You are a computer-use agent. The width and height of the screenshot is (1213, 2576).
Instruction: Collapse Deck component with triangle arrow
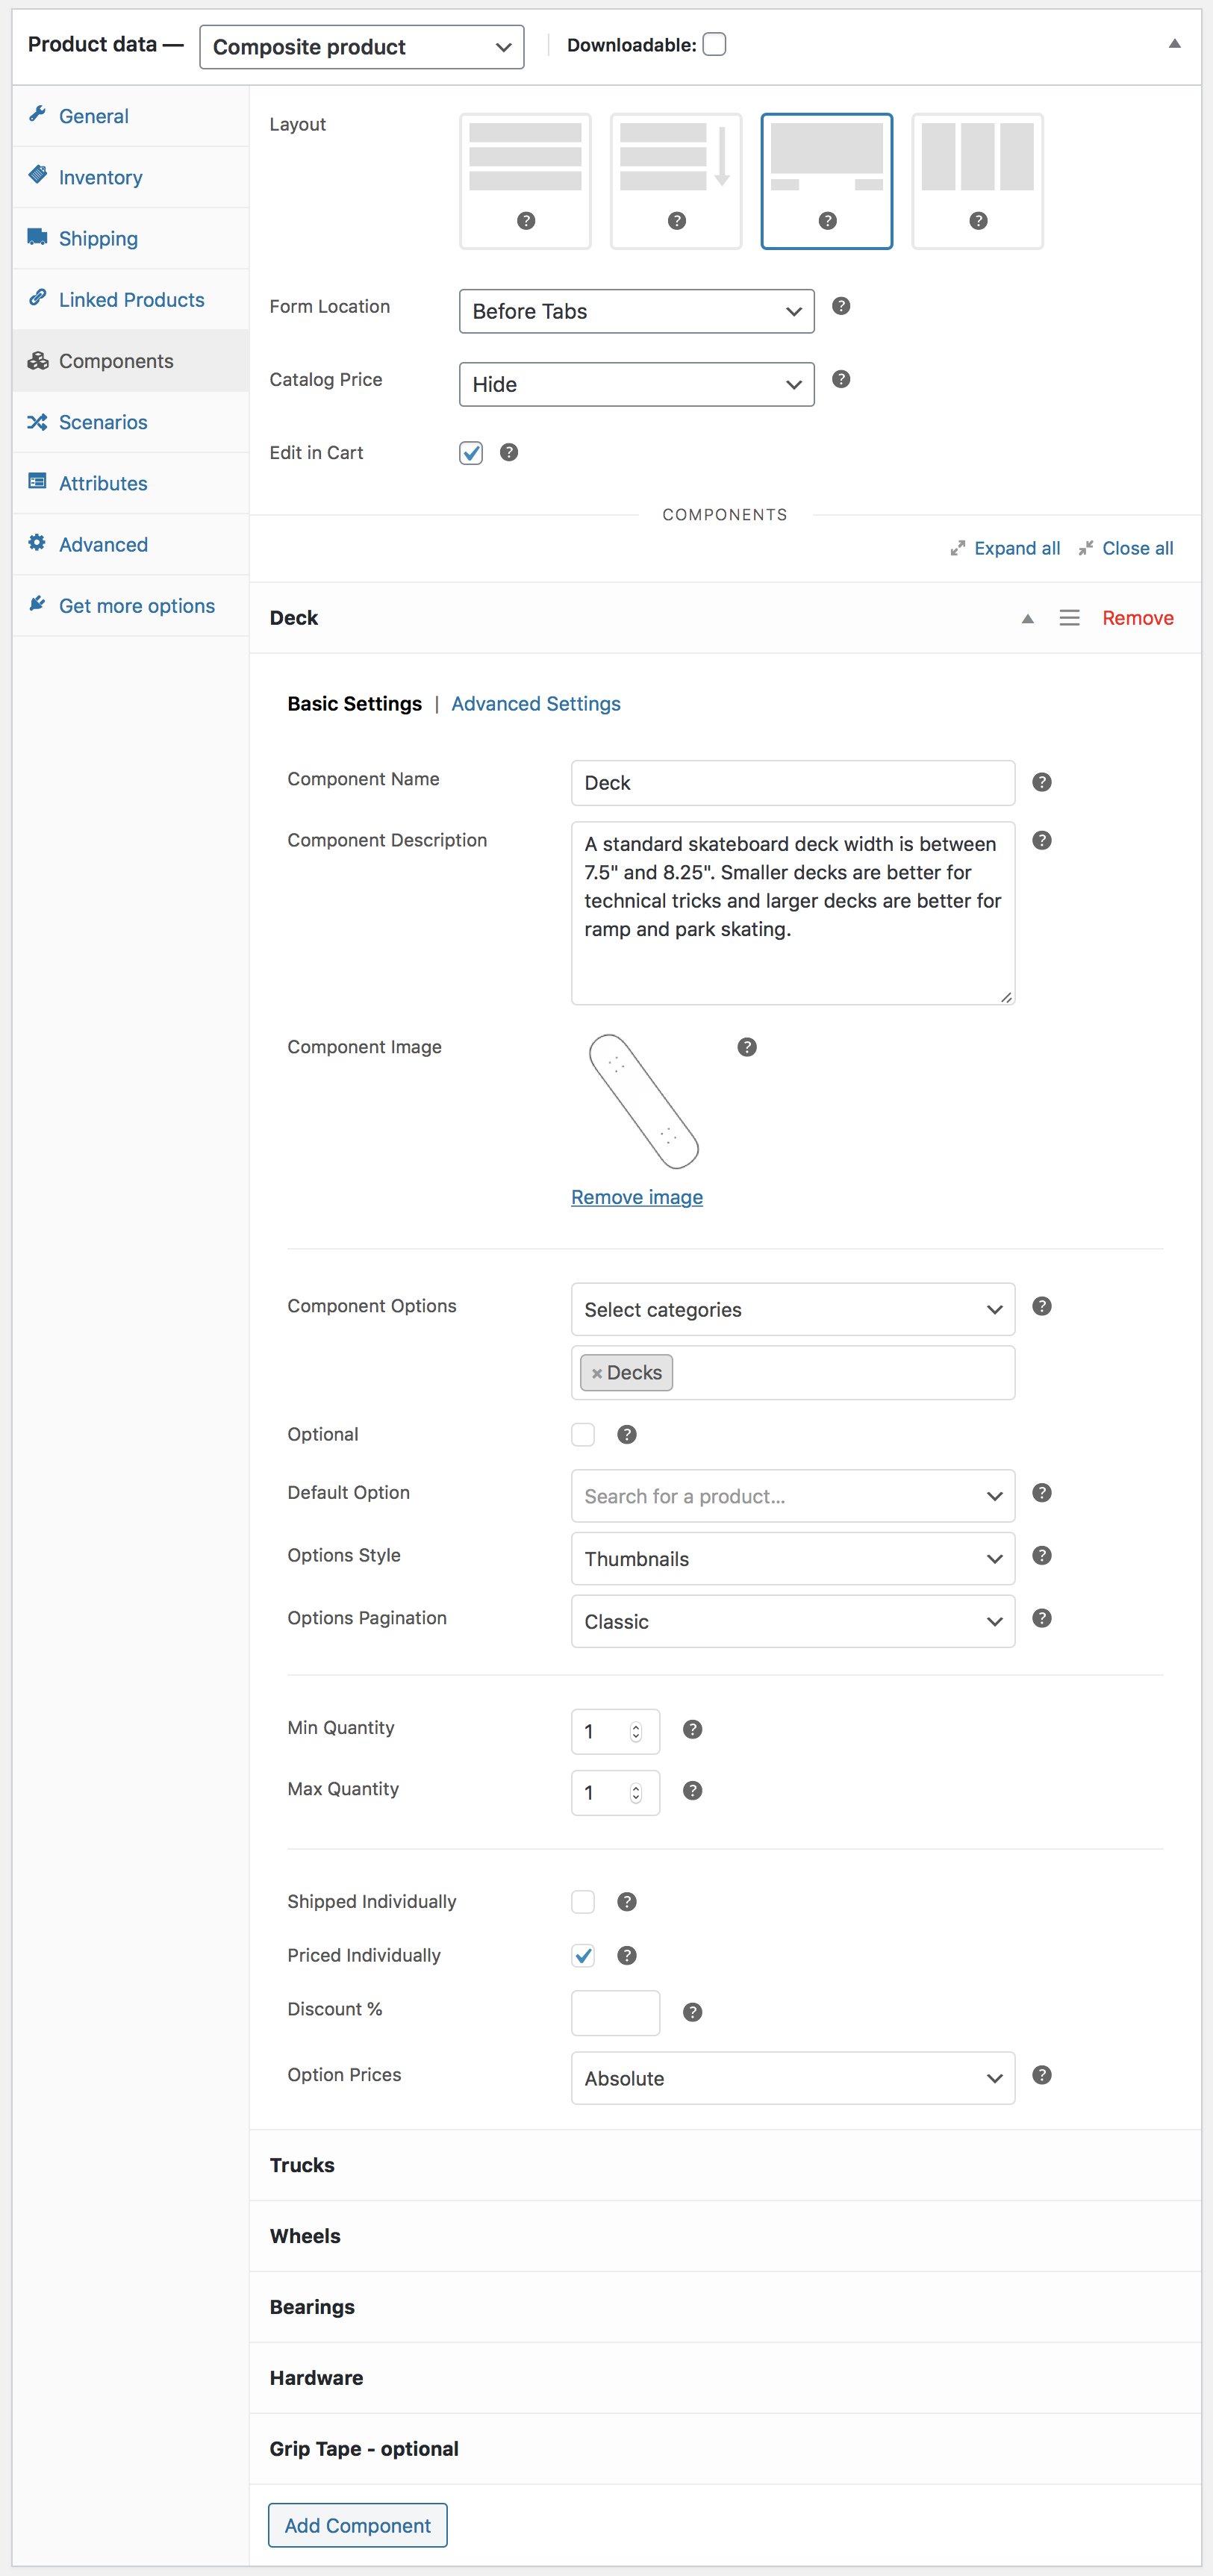click(1027, 619)
